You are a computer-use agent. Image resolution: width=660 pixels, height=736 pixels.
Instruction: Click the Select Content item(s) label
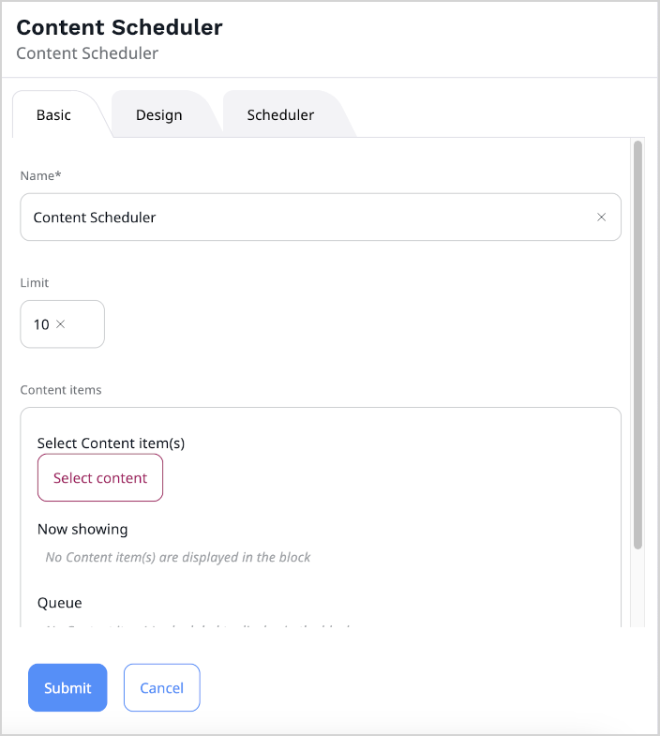coord(111,443)
